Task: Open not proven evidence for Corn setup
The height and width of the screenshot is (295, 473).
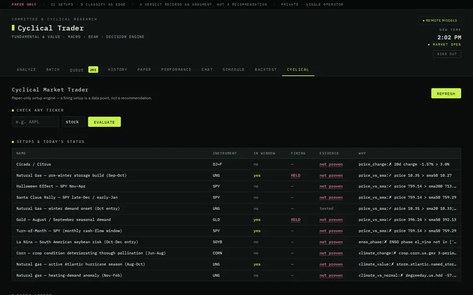Action: click(x=331, y=253)
